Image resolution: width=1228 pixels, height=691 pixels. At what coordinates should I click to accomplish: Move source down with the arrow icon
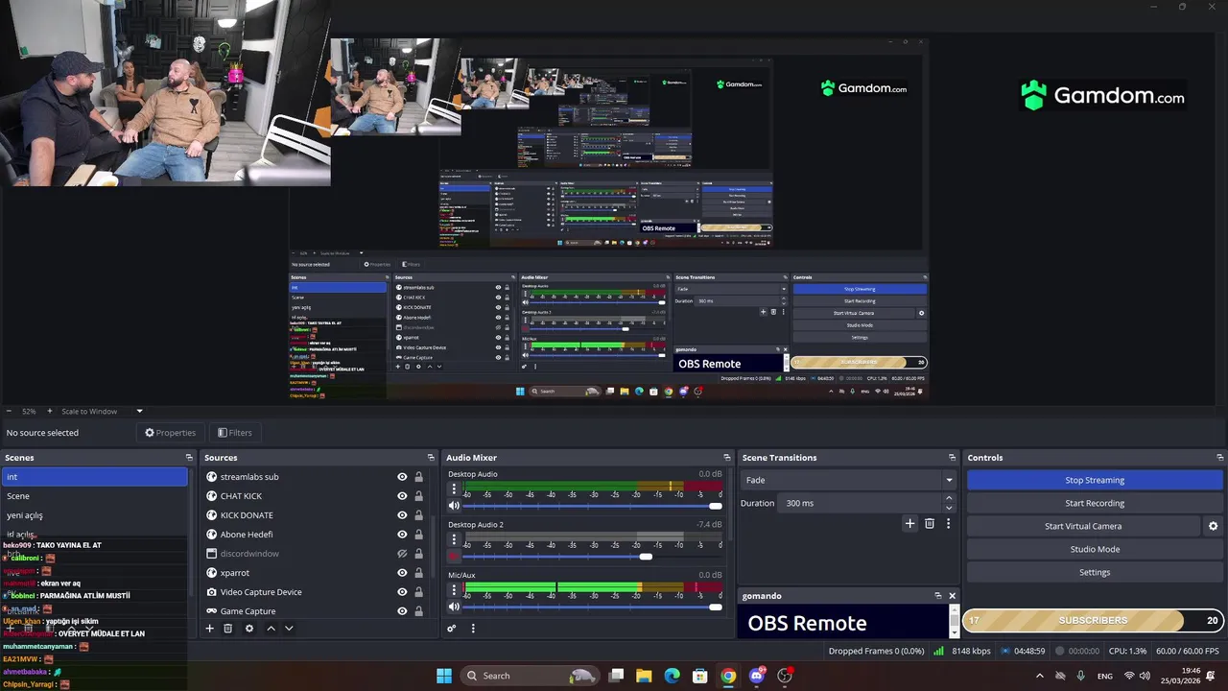(289, 629)
